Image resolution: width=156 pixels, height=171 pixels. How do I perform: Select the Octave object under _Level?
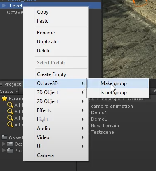point(15,12)
